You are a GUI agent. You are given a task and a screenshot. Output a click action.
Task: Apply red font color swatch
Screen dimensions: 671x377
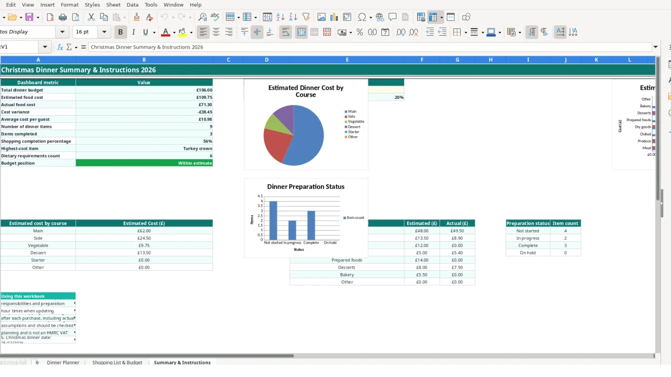click(x=166, y=32)
